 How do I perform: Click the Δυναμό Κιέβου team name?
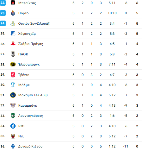click(30, 146)
